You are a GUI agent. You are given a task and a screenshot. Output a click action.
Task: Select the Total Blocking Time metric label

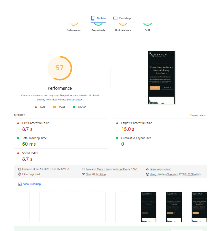(x=34, y=138)
